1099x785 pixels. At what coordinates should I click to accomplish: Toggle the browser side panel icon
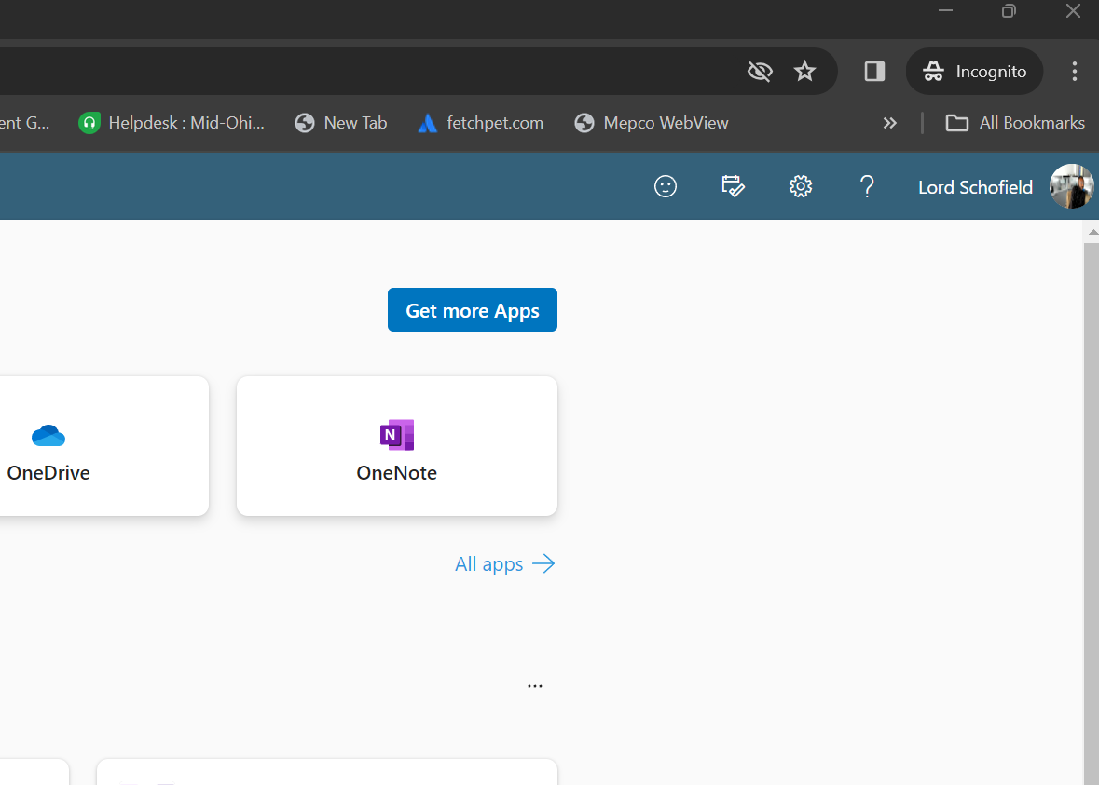[874, 72]
